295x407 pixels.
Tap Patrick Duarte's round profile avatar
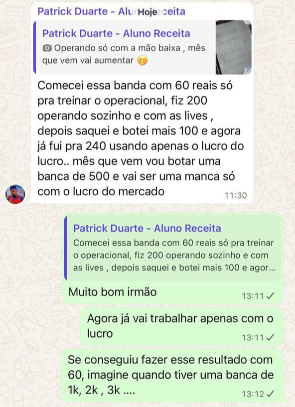pyautogui.click(x=15, y=194)
